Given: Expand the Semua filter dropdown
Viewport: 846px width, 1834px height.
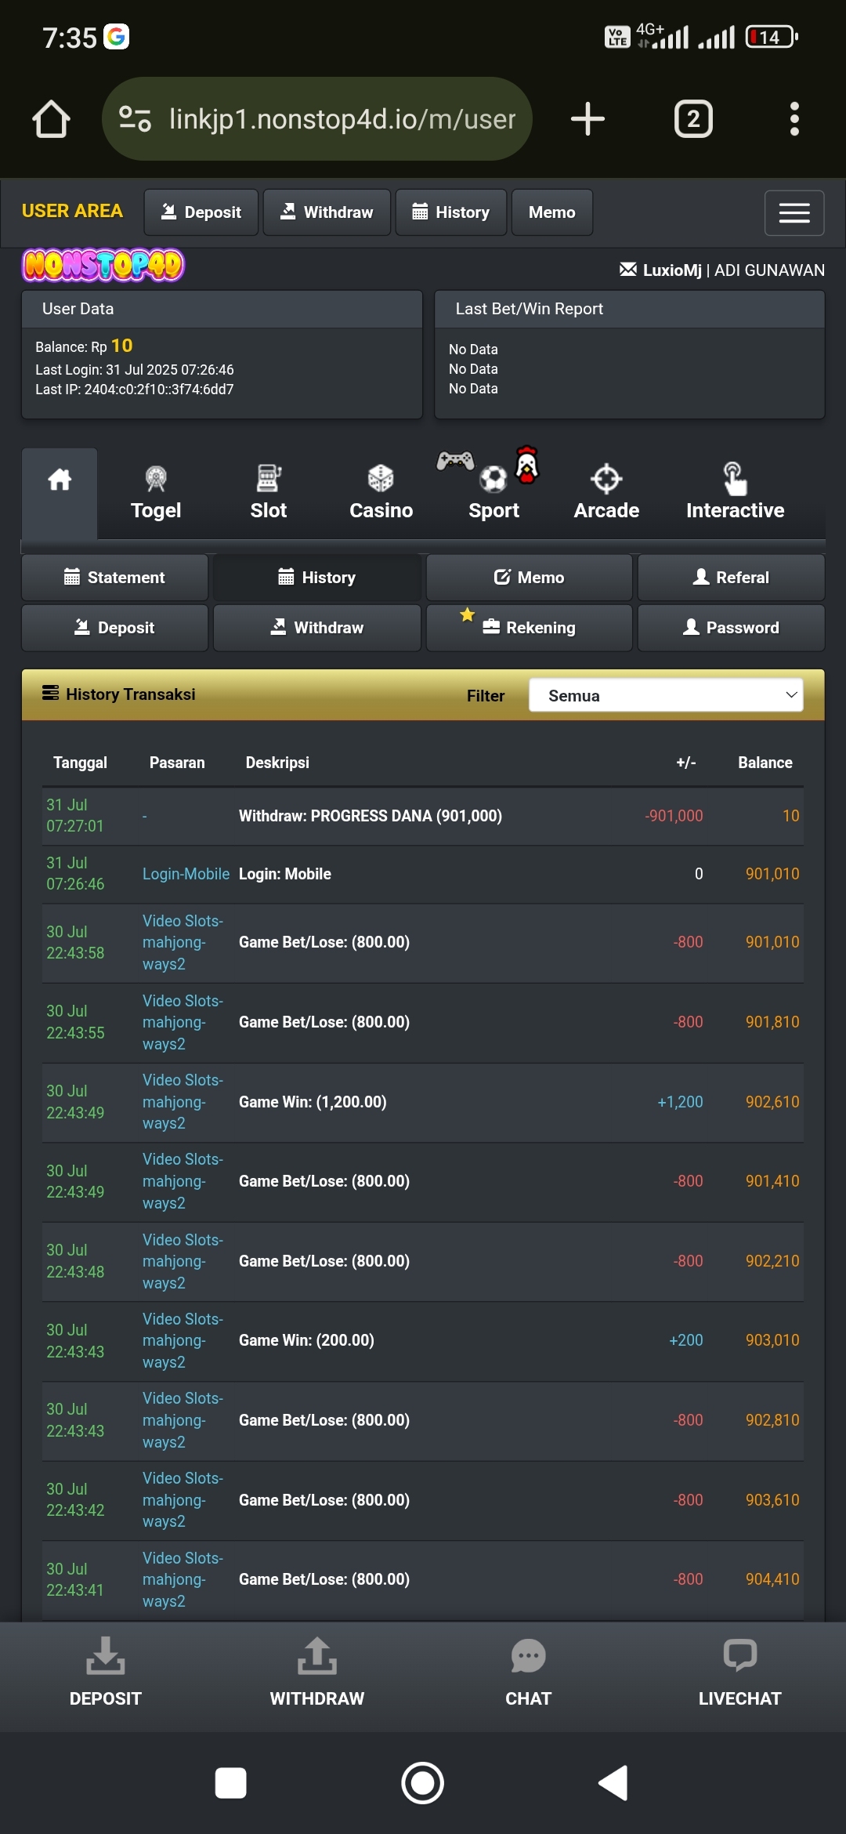Looking at the screenshot, I should (666, 695).
